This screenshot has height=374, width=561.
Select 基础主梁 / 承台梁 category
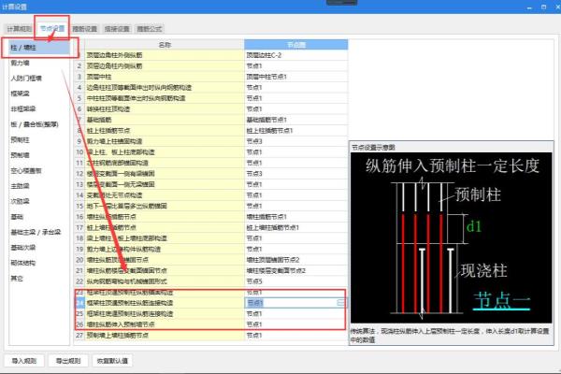pyautogui.click(x=36, y=232)
